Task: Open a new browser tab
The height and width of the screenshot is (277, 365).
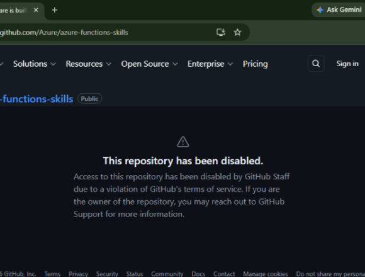Action: pos(55,10)
